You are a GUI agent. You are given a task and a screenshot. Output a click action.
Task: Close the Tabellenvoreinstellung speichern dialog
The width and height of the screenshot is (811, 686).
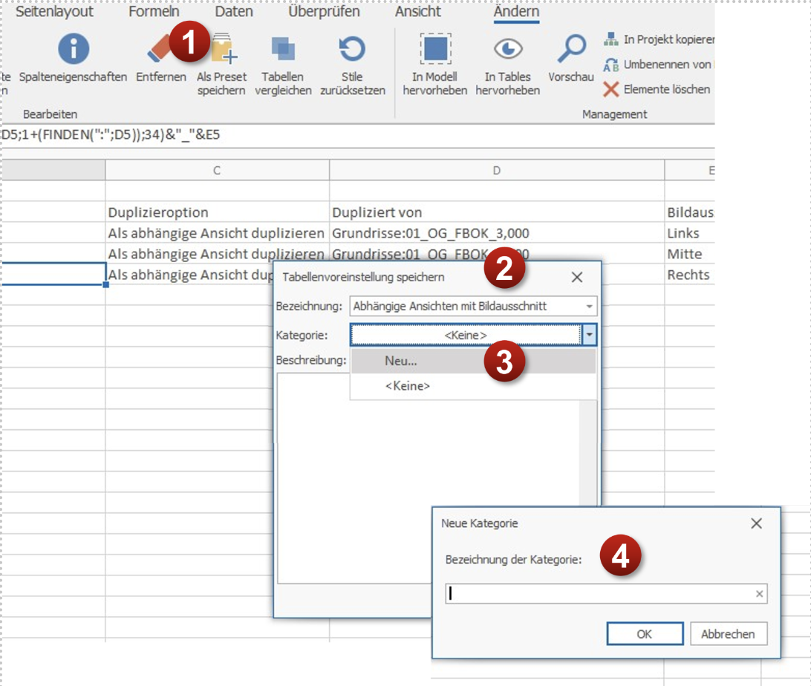click(577, 277)
